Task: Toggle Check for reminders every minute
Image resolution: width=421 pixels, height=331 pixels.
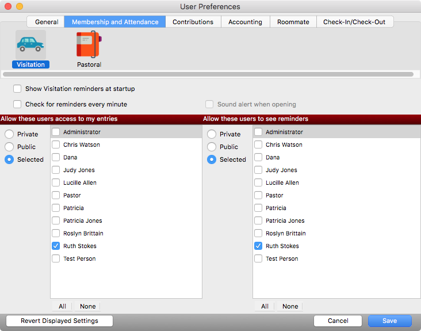Action: click(x=17, y=104)
